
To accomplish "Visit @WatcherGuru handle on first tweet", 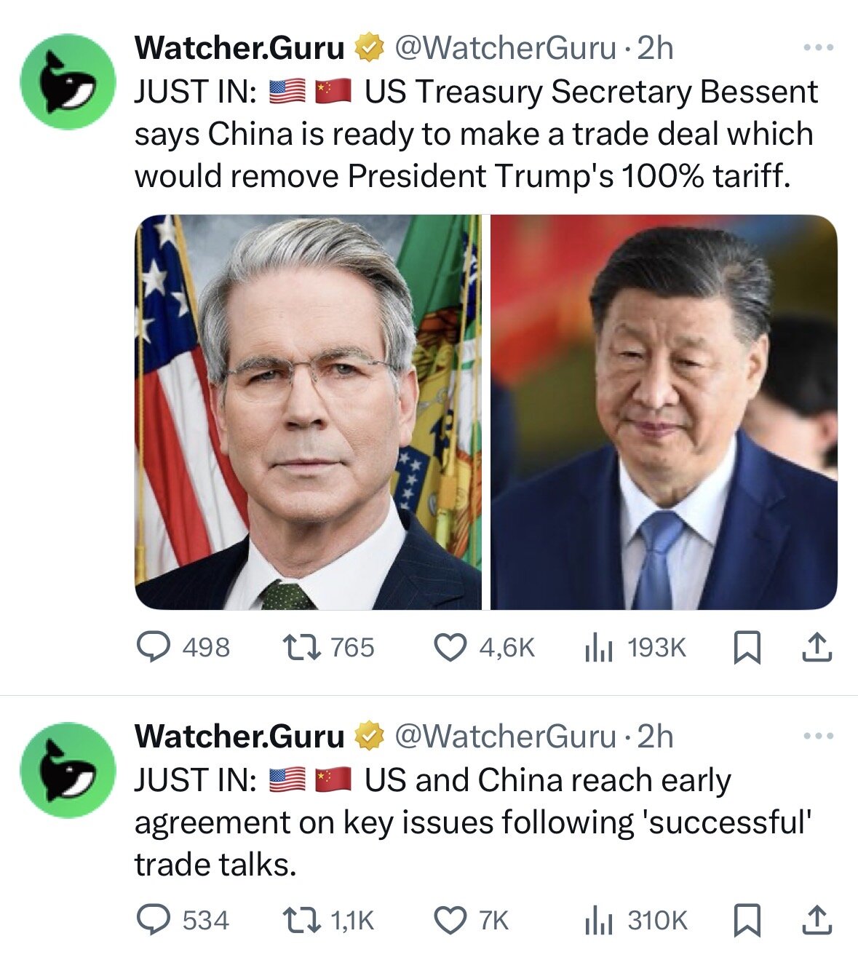I will click(x=505, y=48).
